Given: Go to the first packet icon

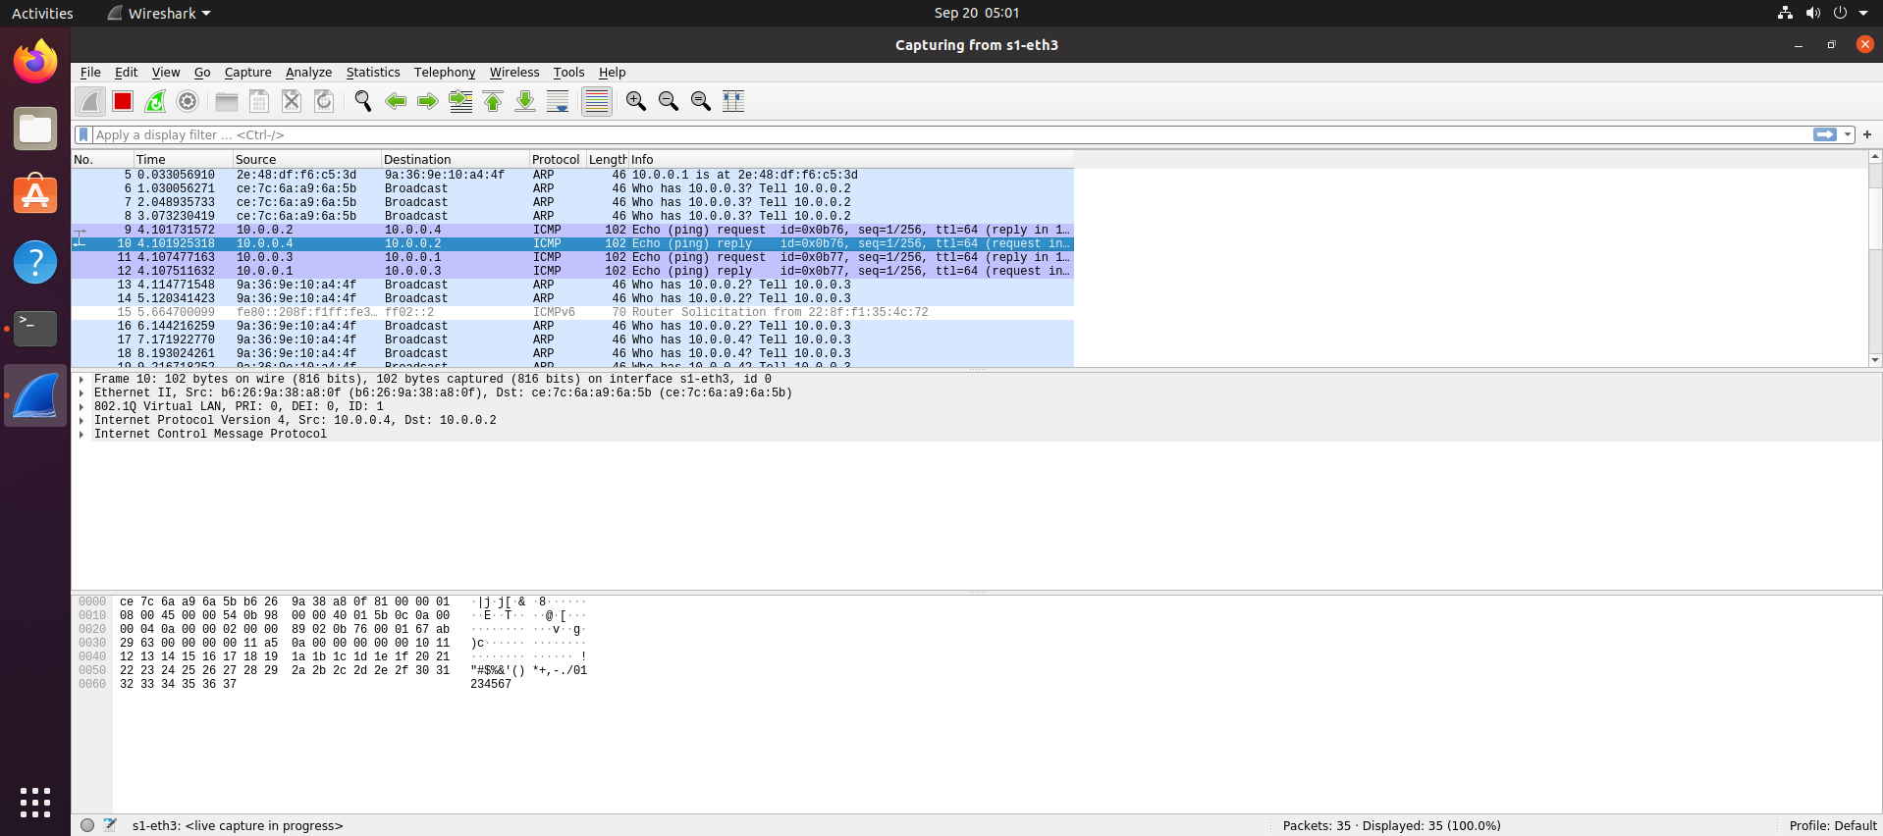Looking at the screenshot, I should pyautogui.click(x=493, y=101).
